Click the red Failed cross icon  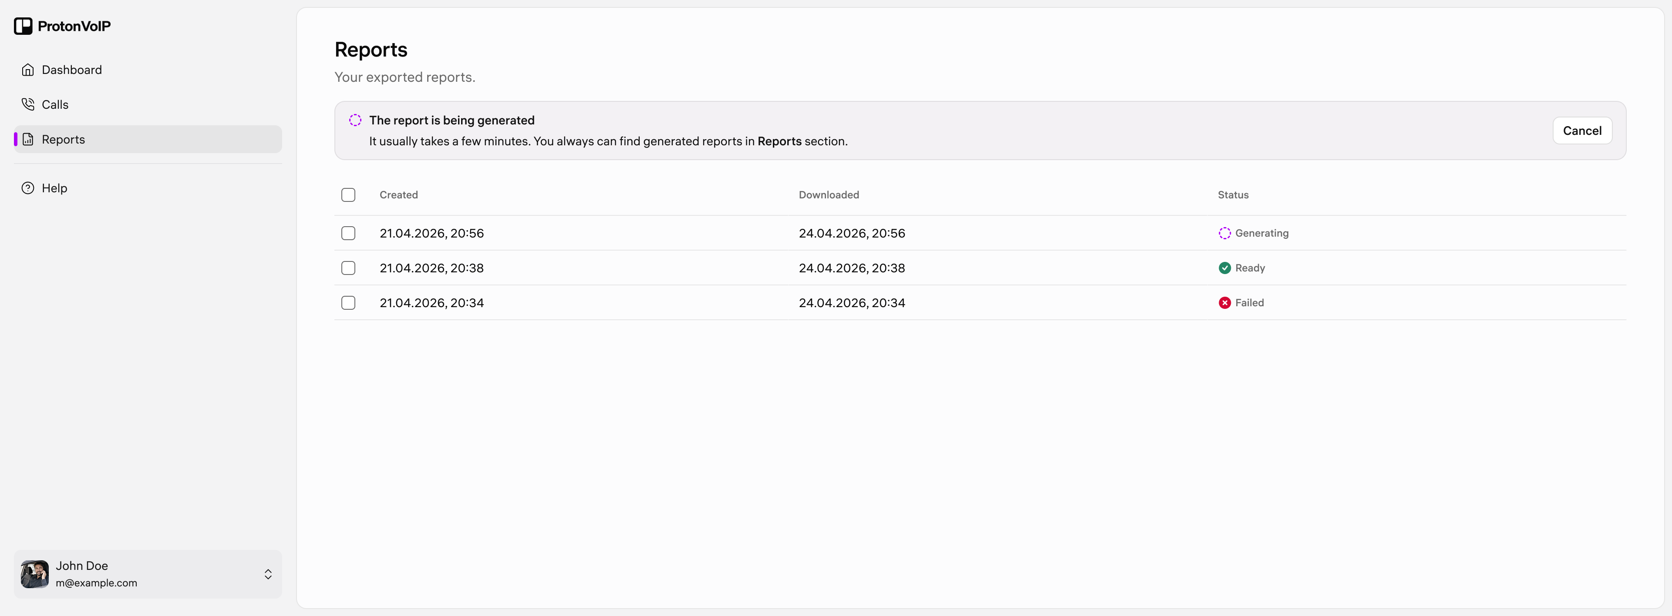(x=1224, y=303)
